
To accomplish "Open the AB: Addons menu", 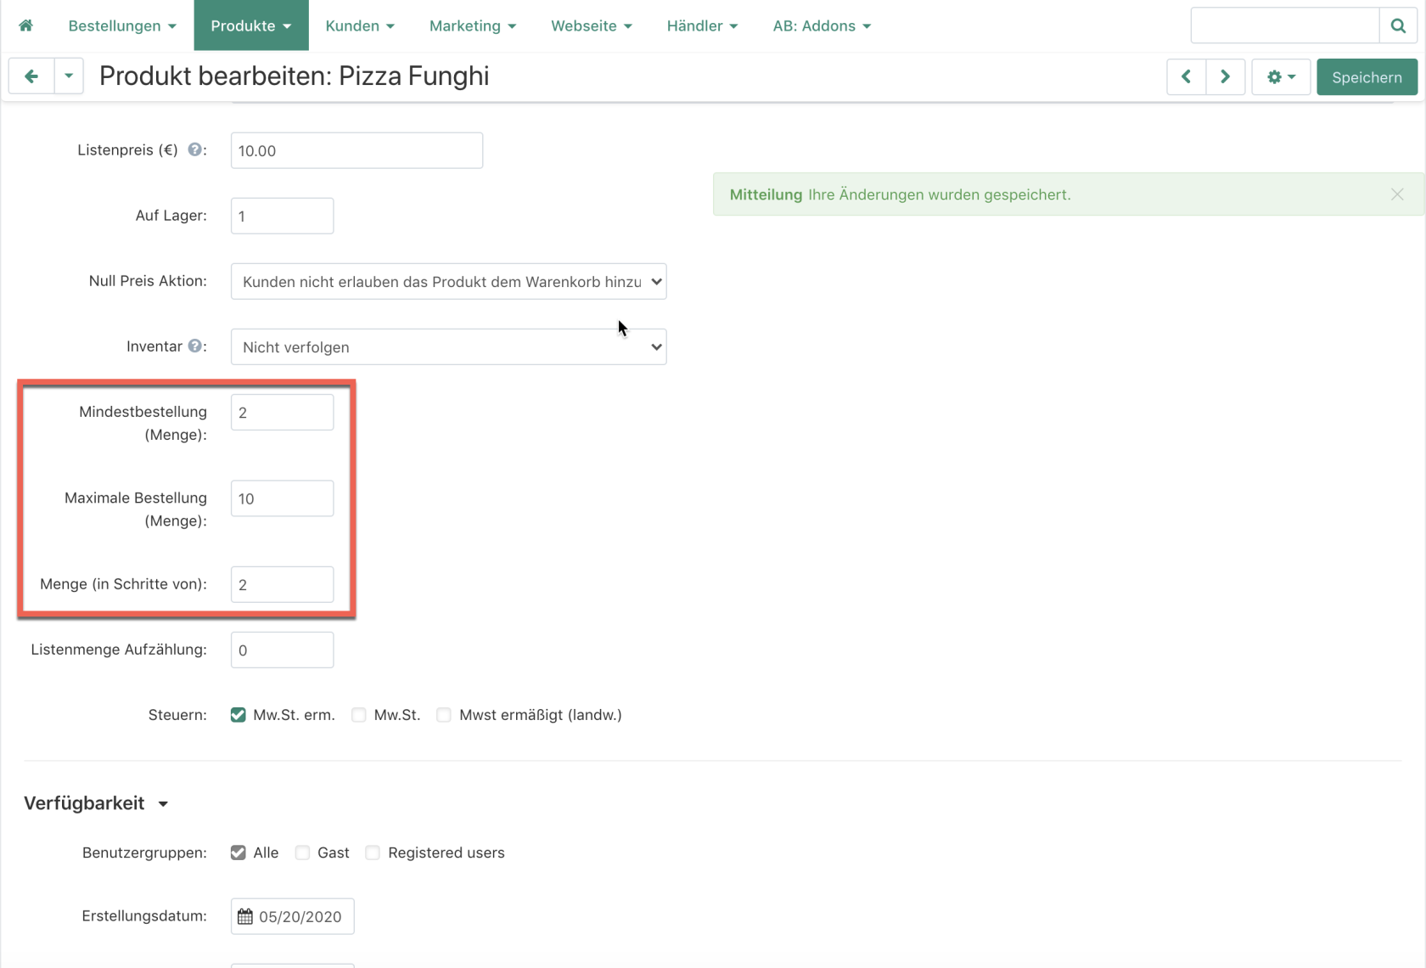I will (822, 25).
